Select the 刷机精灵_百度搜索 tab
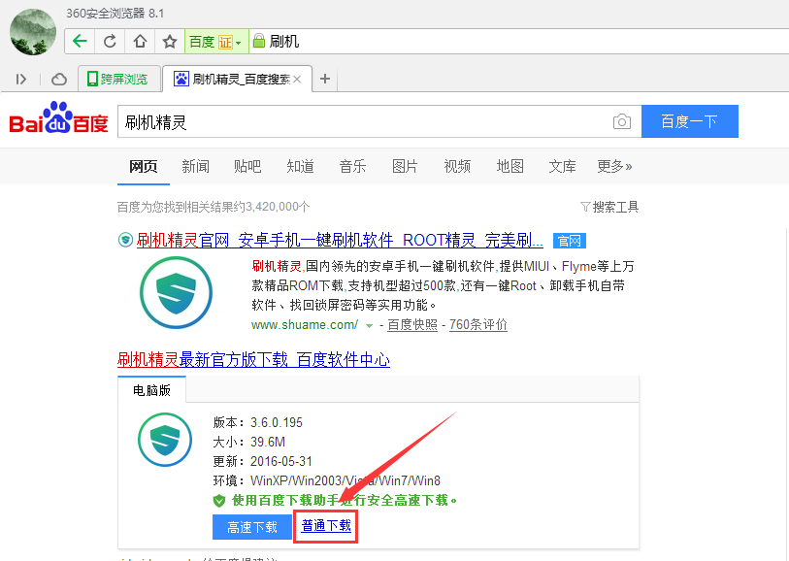 pos(237,79)
